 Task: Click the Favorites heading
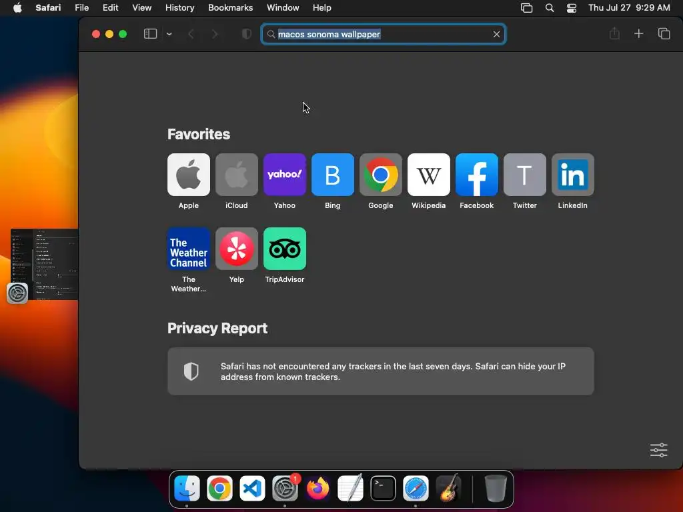[x=199, y=134]
